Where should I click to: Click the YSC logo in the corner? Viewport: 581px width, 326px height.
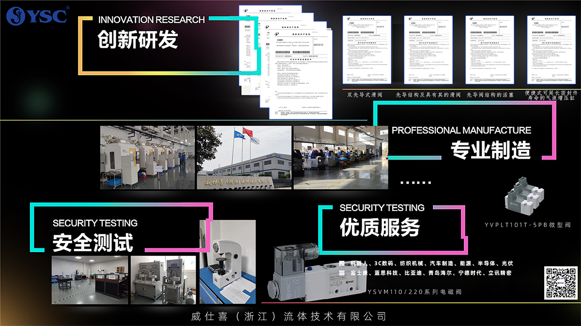37,15
